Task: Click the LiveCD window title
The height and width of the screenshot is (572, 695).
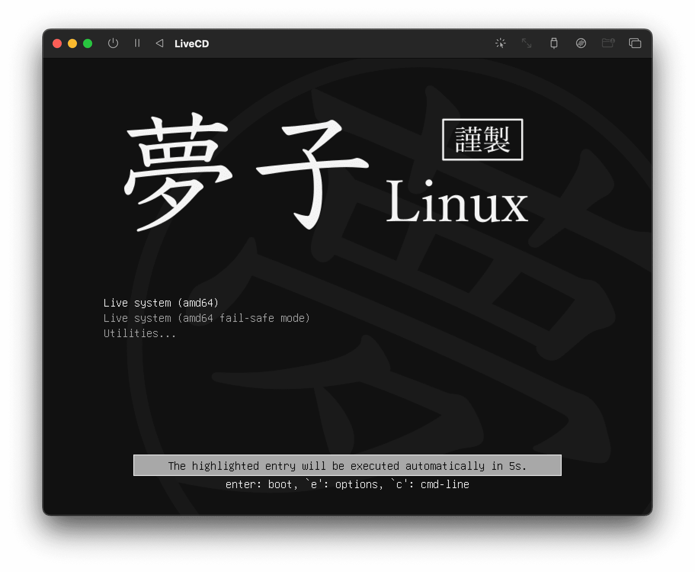Action: pyautogui.click(x=192, y=43)
